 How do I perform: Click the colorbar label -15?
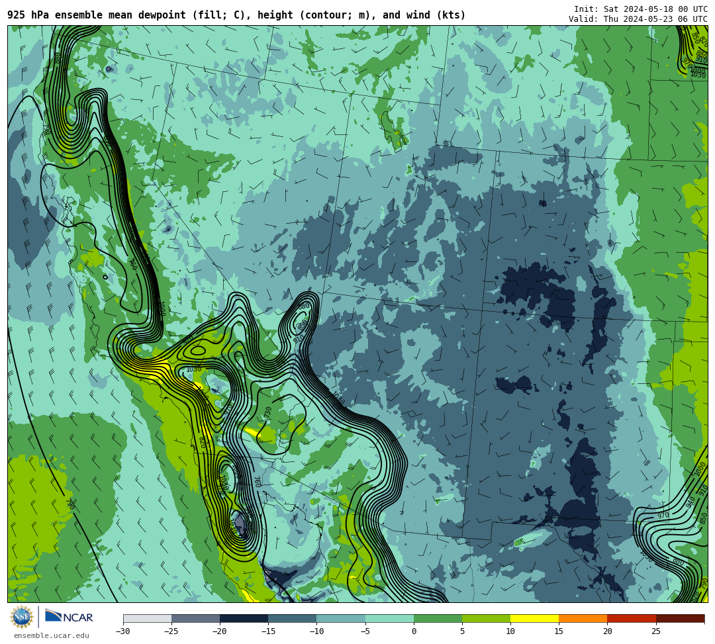coord(268,631)
